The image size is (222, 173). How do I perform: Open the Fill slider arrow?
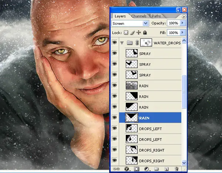click(x=183, y=33)
